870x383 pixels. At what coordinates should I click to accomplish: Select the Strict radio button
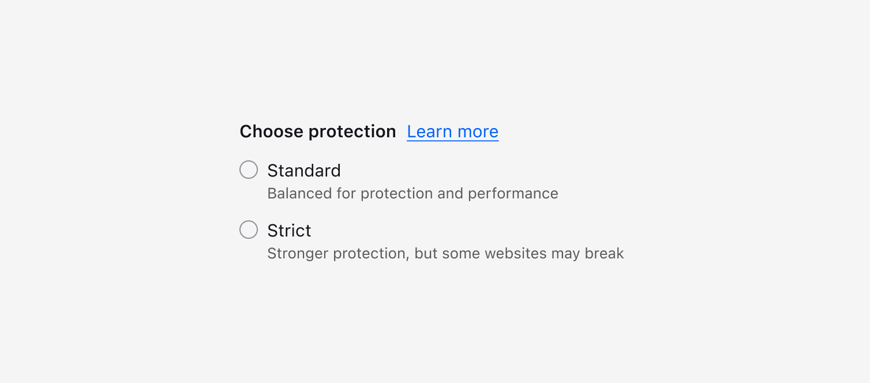pyautogui.click(x=249, y=230)
